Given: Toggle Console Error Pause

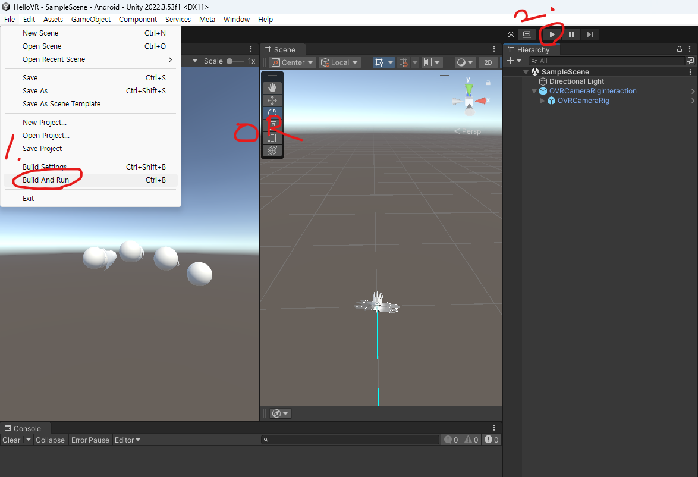Looking at the screenshot, I should pyautogui.click(x=90, y=440).
